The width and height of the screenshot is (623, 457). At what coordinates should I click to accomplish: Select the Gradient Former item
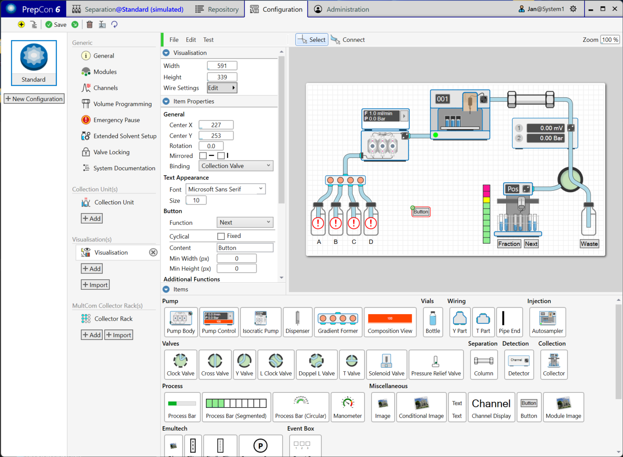coord(337,321)
